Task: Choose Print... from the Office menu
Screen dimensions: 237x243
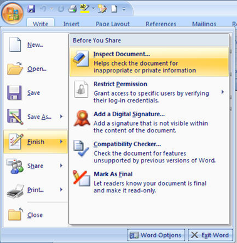Action: coord(36,190)
